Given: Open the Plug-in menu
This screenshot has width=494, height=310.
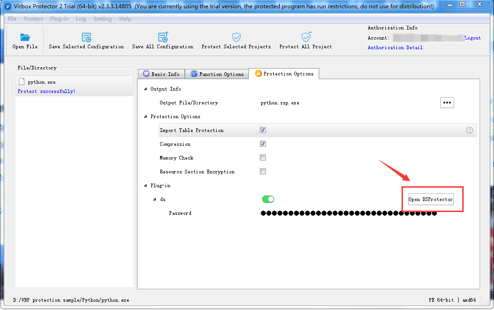Looking at the screenshot, I should (59, 19).
